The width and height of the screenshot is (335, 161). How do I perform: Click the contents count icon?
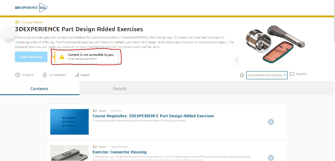(x=45, y=75)
